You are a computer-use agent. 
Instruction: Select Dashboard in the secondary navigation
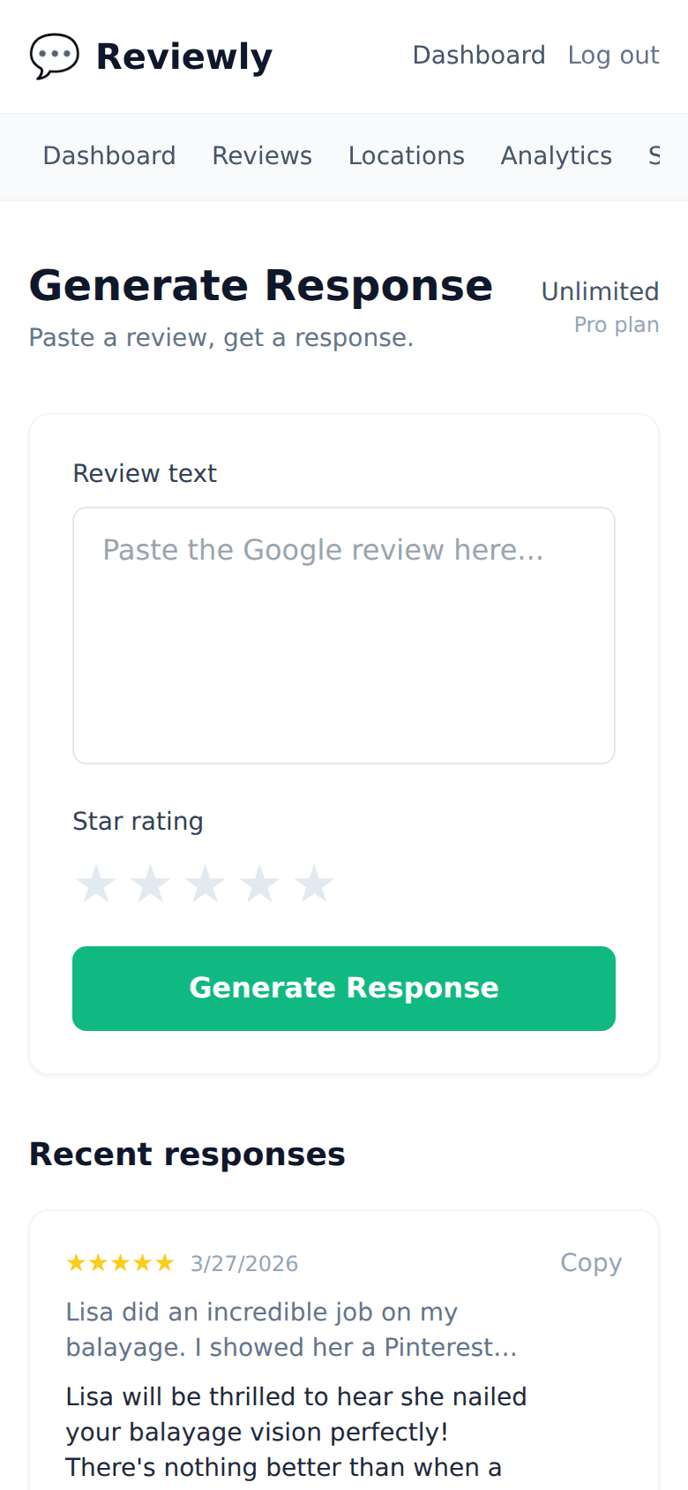(x=108, y=155)
